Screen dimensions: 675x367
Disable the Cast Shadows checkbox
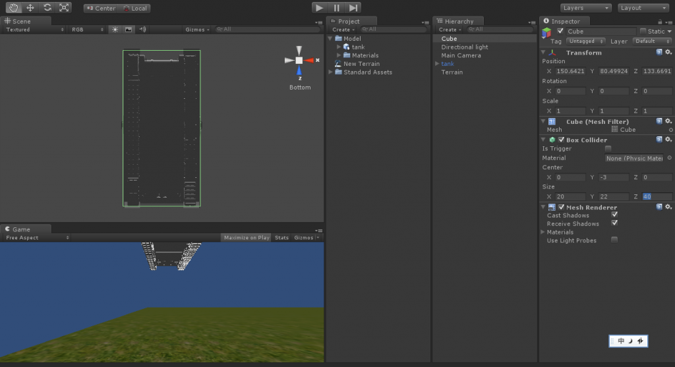point(614,215)
